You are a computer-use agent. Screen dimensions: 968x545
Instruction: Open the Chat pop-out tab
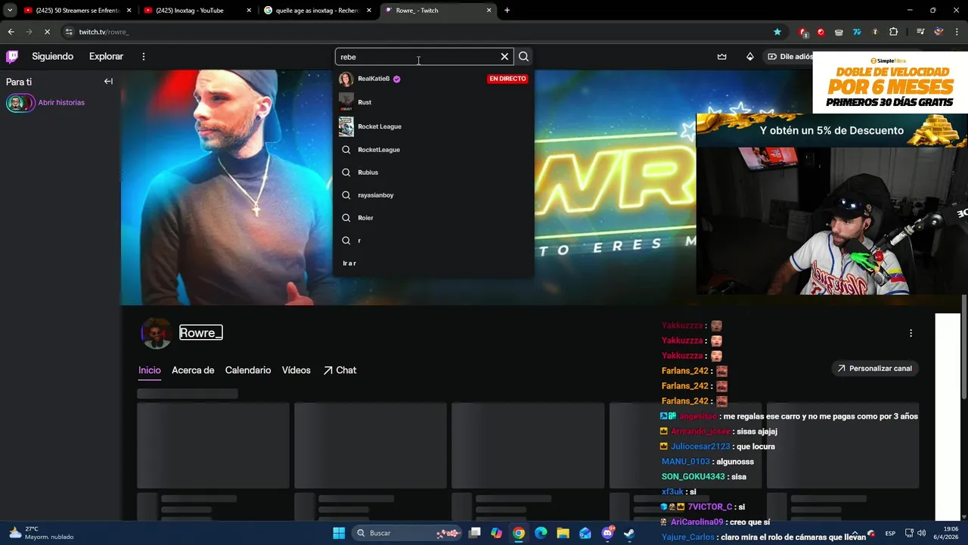(340, 370)
